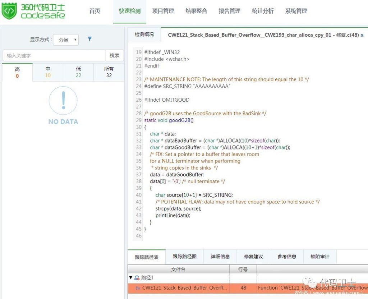Click the 360 codesafe shield logo
The height and width of the screenshot is (299, 368).
[x=9, y=11]
